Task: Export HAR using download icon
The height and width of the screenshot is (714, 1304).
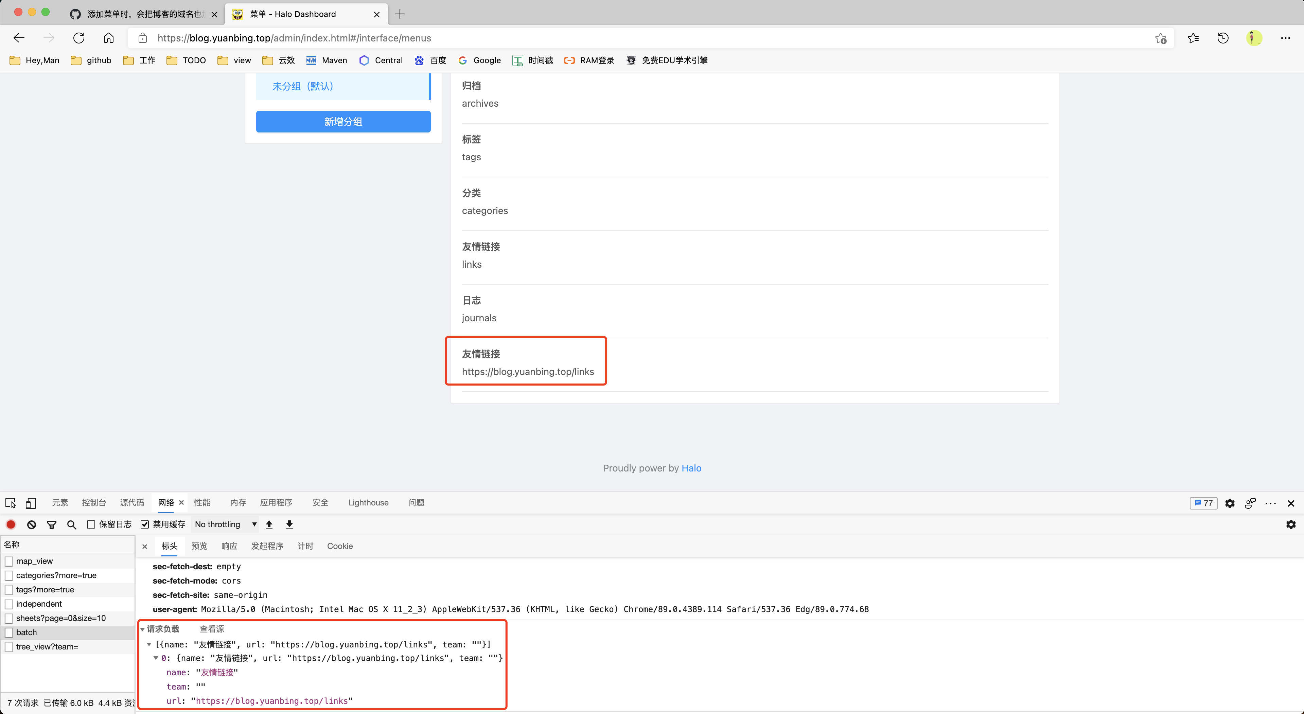Action: pyautogui.click(x=289, y=524)
